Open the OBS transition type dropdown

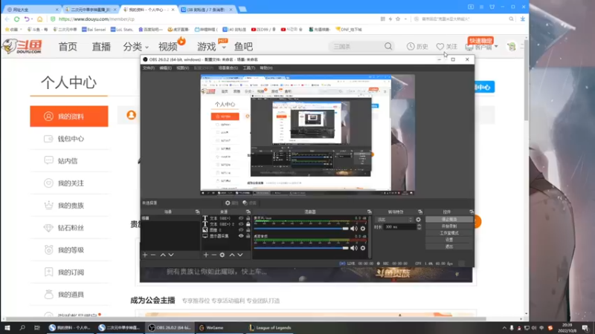coord(394,220)
